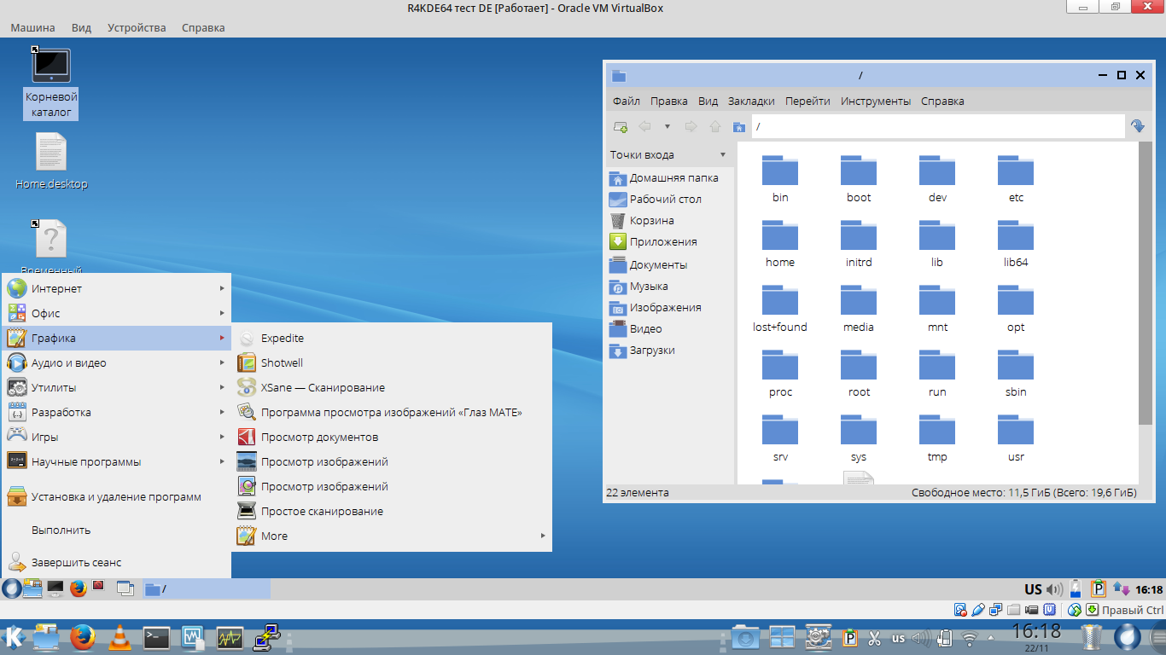This screenshot has width=1166, height=655.
Task: Open the trash bin icon in bottom panel
Action: (1092, 637)
